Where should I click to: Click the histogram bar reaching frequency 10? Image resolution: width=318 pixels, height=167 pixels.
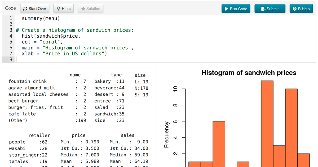coord(291,127)
